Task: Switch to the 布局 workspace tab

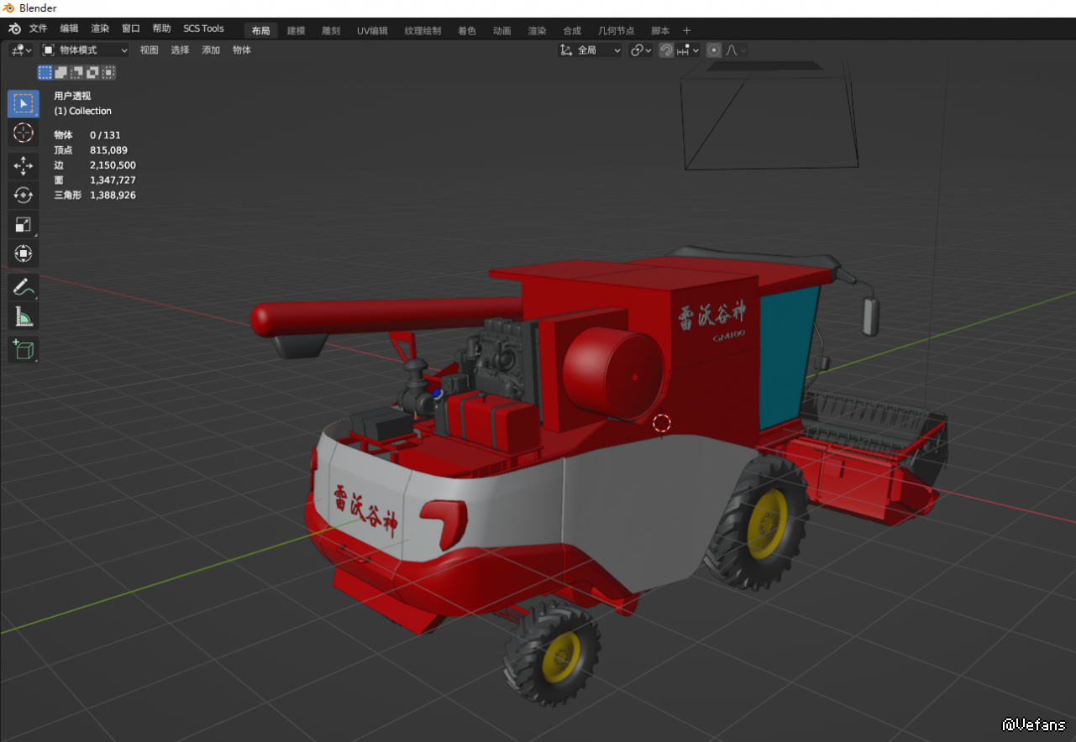Action: (261, 31)
